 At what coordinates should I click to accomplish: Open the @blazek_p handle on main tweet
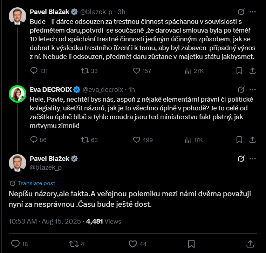pos(46,167)
